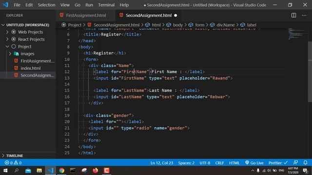Open the Selection menu
The image size is (312, 175).
pyautogui.click(x=47, y=5)
